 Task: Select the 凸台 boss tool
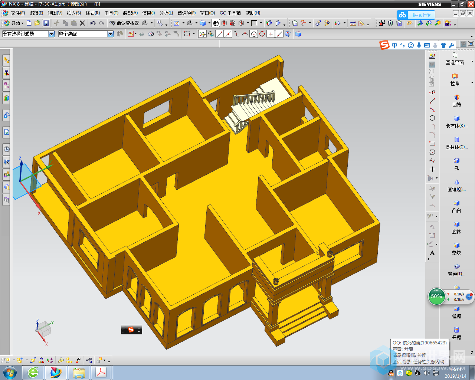point(456,207)
